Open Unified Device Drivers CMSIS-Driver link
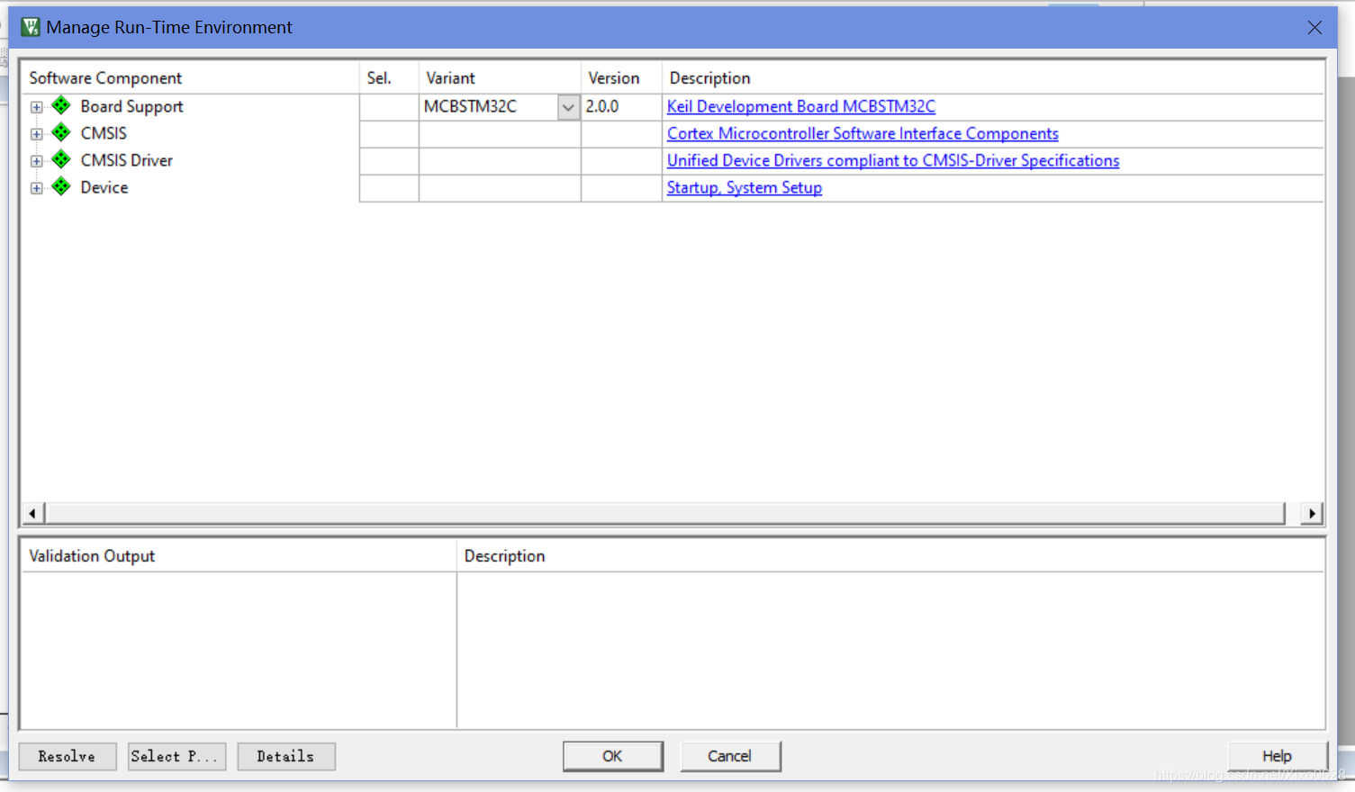This screenshot has width=1355, height=792. tap(893, 160)
